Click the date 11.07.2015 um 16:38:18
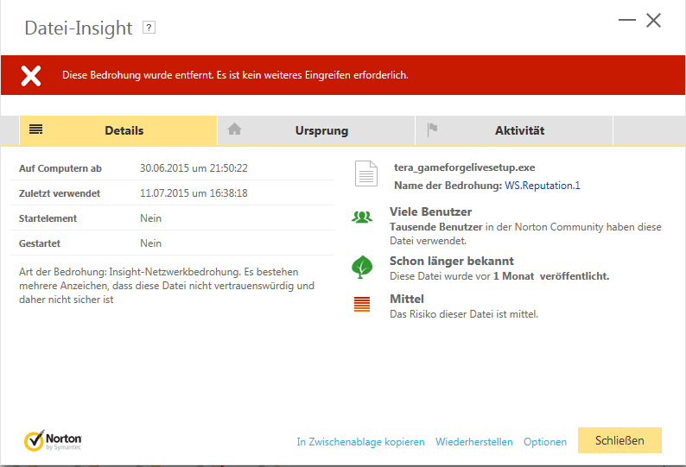 pos(194,192)
